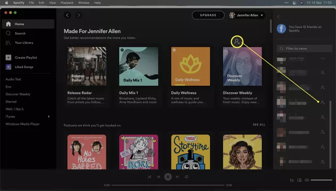The image size is (336, 191).
Task: Open the connect to device icon
Action: tap(299, 180)
